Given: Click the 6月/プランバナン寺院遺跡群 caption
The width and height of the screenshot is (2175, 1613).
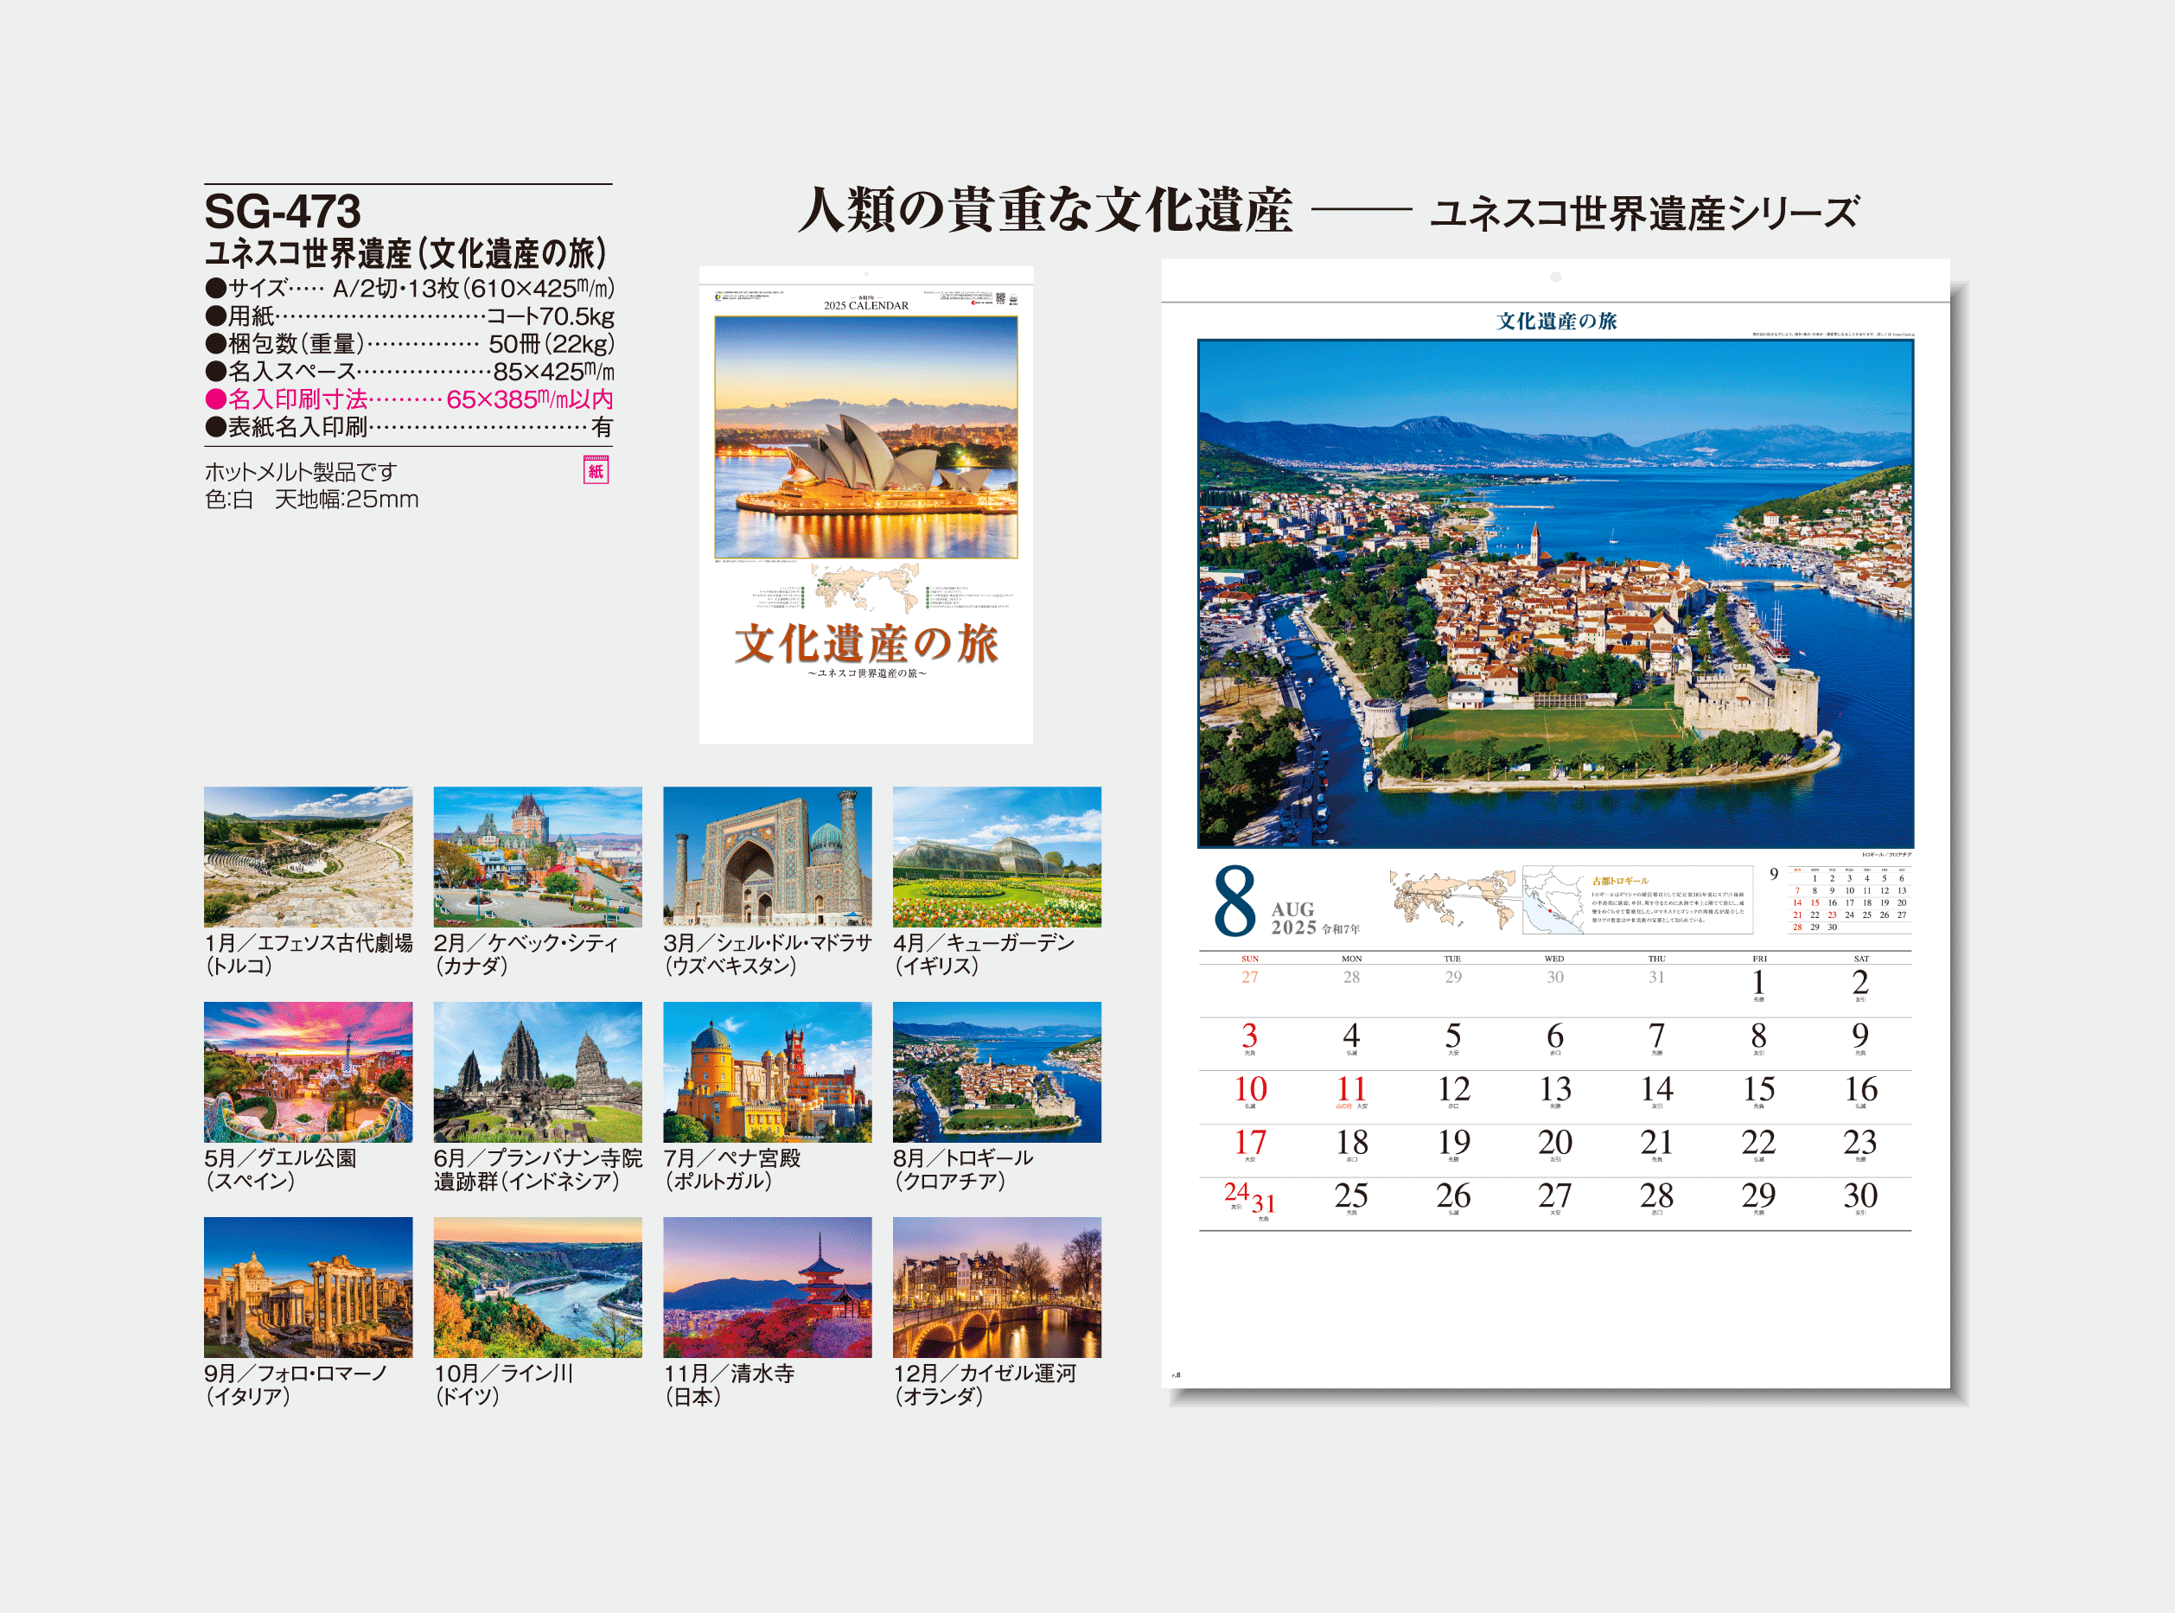Looking at the screenshot, I should click(x=538, y=1170).
